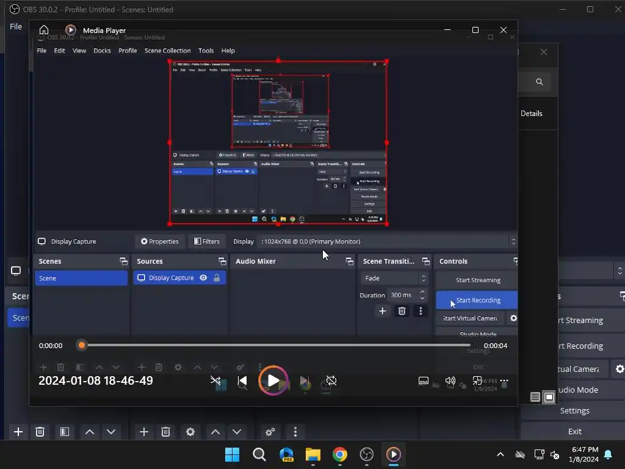Open taskbar Search

pos(259,454)
